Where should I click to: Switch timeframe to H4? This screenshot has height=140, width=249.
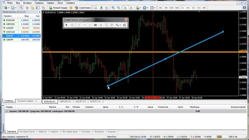(188, 8)
